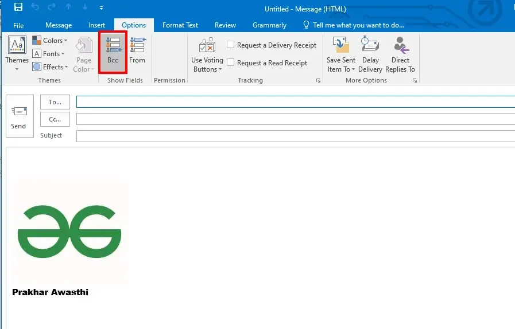This screenshot has width=515, height=329.
Task: Expand the theme Fonts dropdown
Action: click(49, 53)
